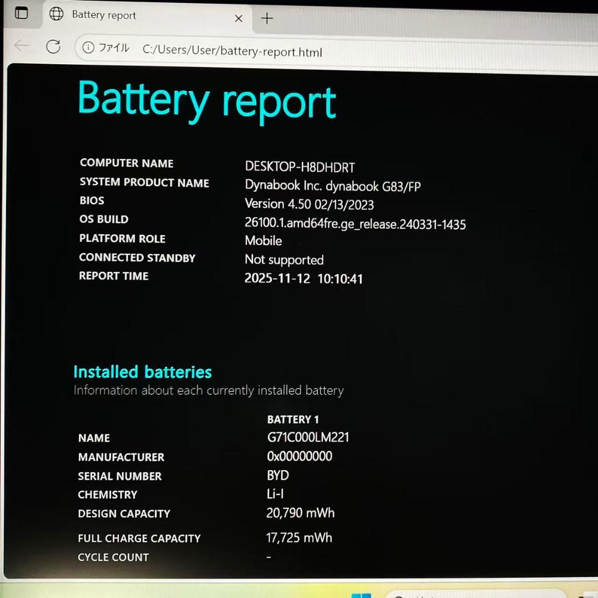
Task: Click the dynabook G83/FP product name
Action: pos(333,185)
